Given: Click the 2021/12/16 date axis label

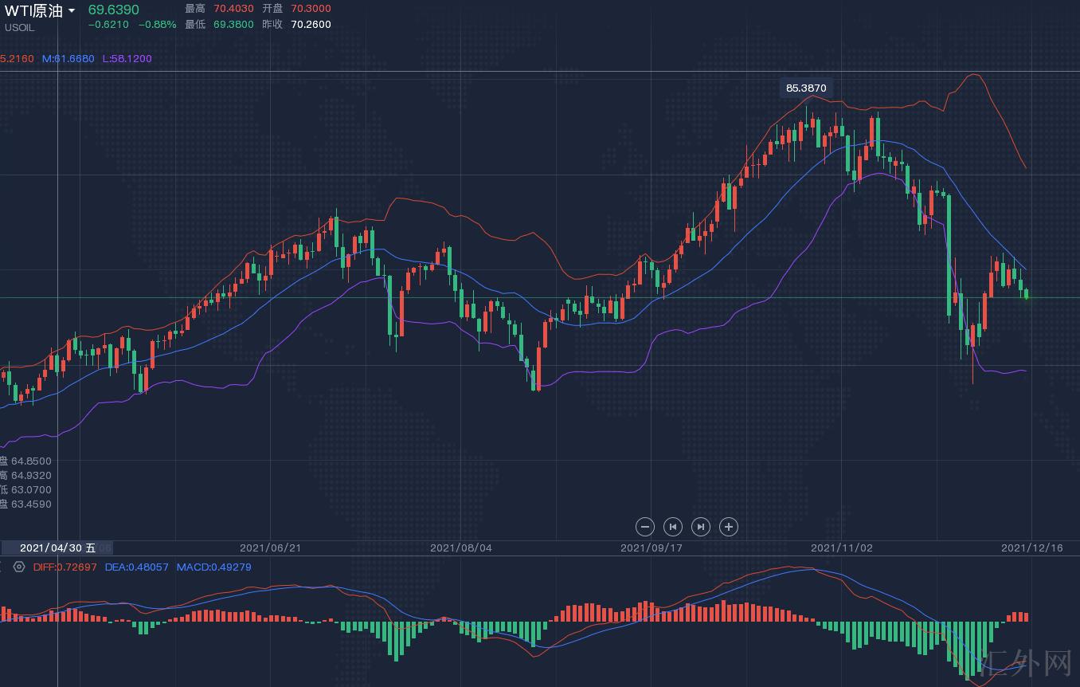Looking at the screenshot, I should tap(1031, 548).
